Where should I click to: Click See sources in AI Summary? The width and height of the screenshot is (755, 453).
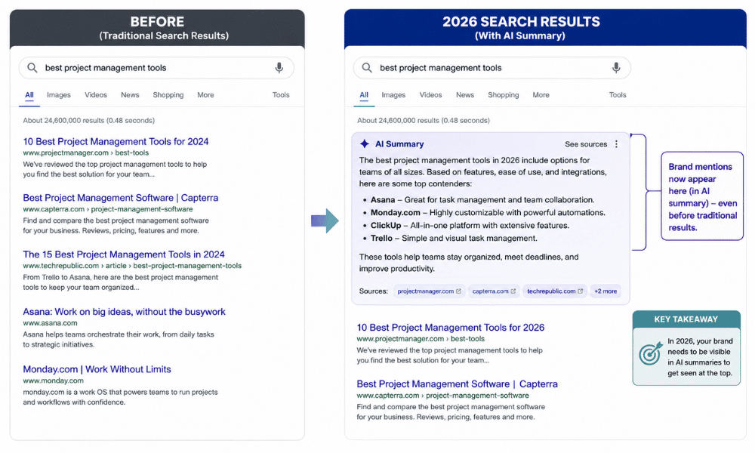coord(586,144)
